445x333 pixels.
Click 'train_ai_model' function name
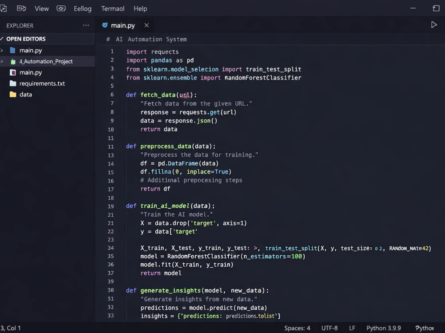165,206
